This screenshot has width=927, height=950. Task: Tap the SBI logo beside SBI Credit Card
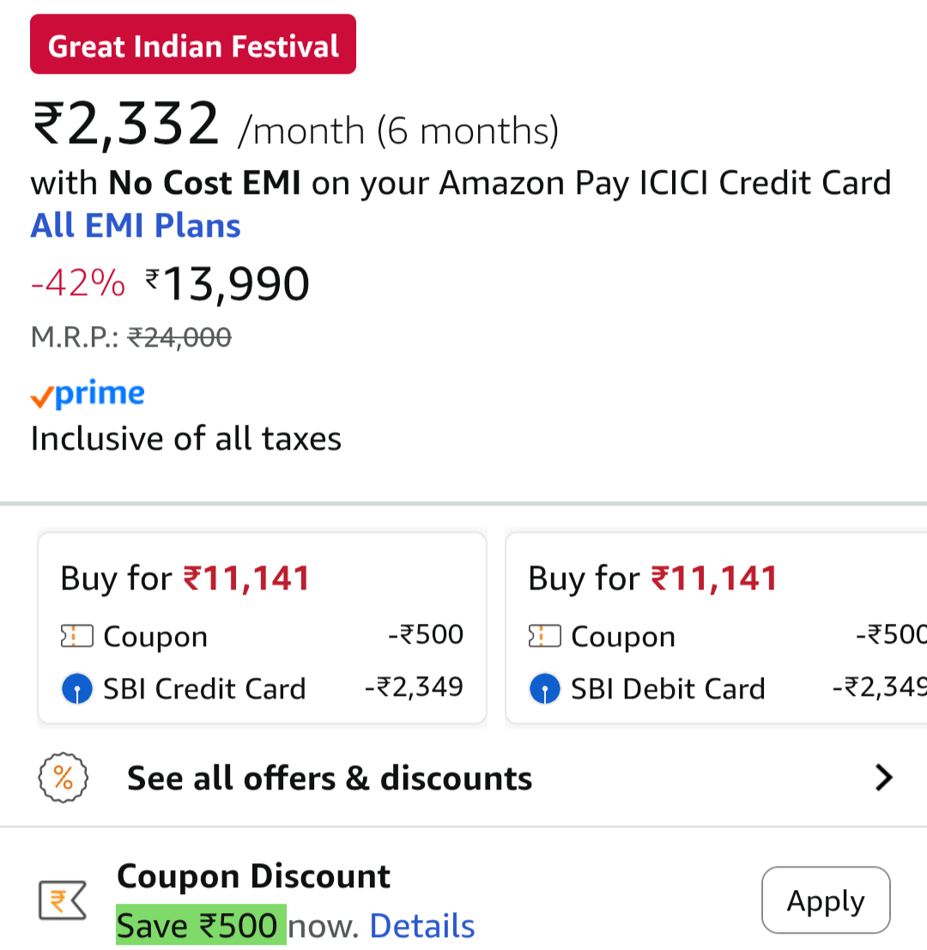(77, 688)
